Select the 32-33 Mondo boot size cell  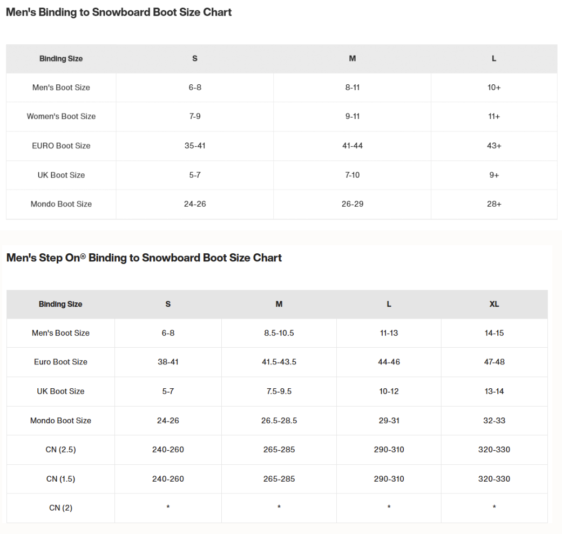click(495, 421)
